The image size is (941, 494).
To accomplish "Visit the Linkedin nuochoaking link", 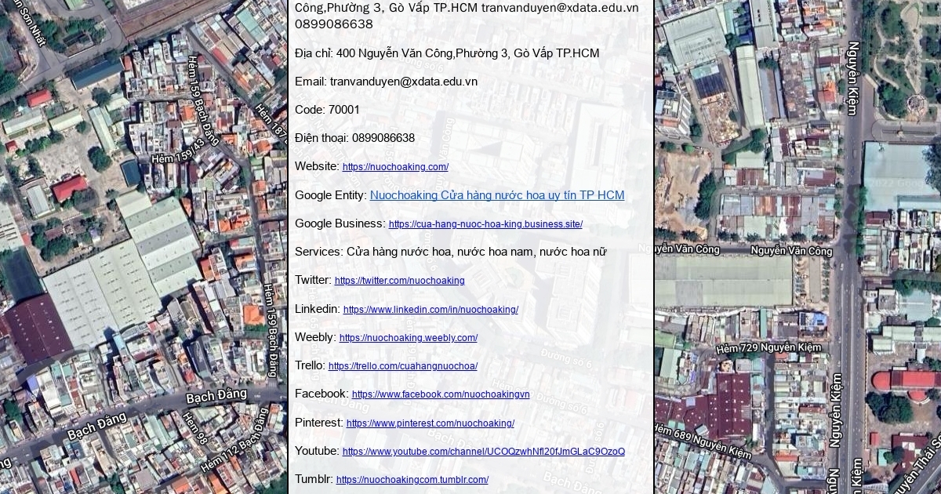I will [x=431, y=310].
